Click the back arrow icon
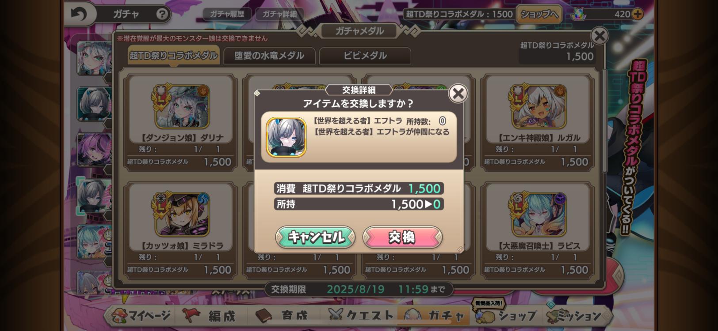Viewport: 718px width, 331px height. 79,14
